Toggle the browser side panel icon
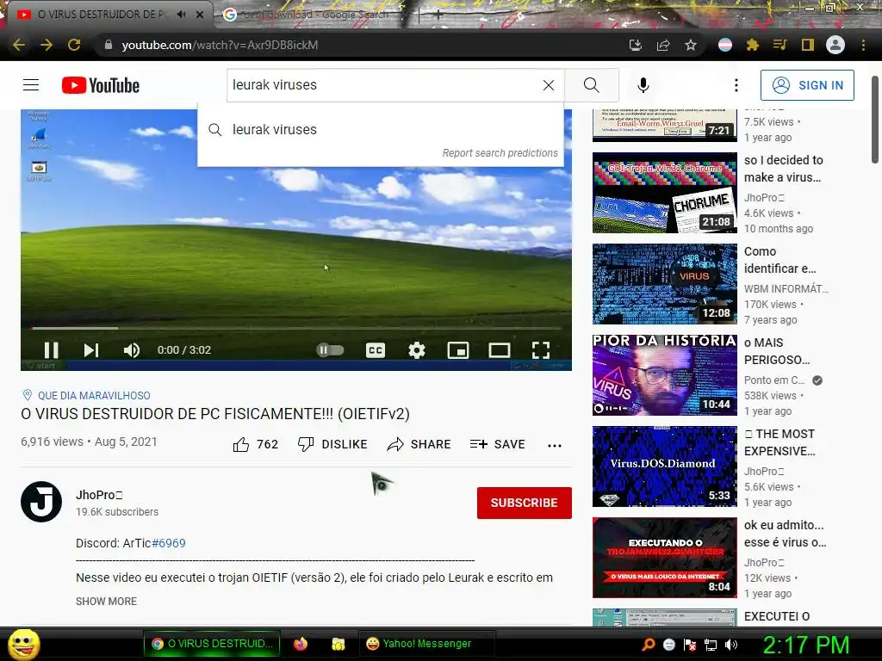 point(808,45)
